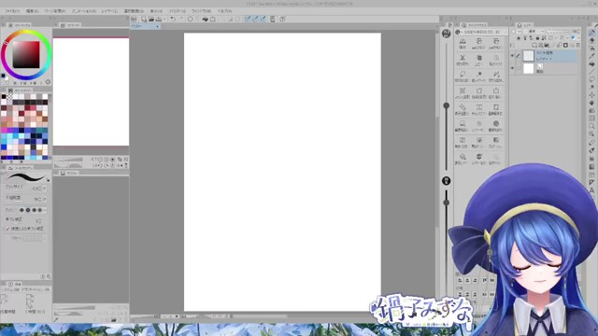Select the paint bucket fill tool in tool palette

591,64
